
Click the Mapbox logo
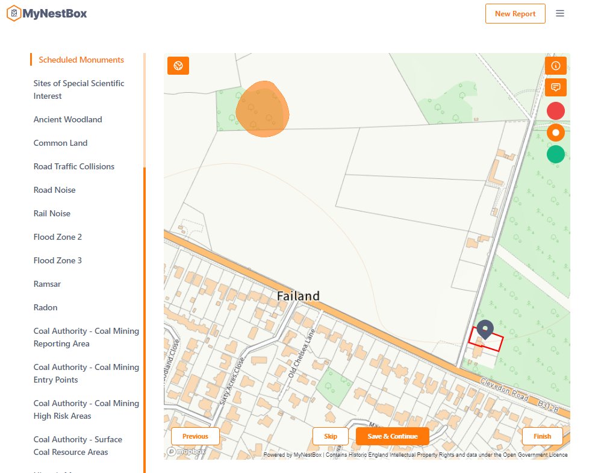[186, 451]
